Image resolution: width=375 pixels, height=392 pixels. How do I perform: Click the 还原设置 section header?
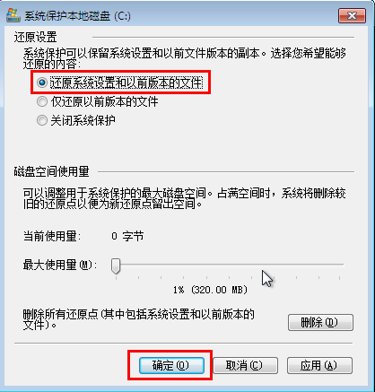35,38
